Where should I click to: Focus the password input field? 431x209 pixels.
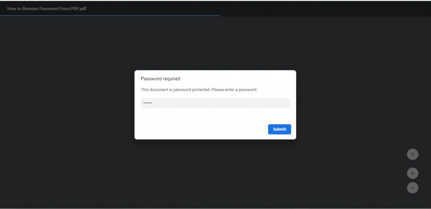point(215,103)
